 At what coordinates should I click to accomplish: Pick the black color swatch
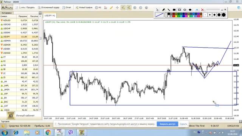[169, 14]
